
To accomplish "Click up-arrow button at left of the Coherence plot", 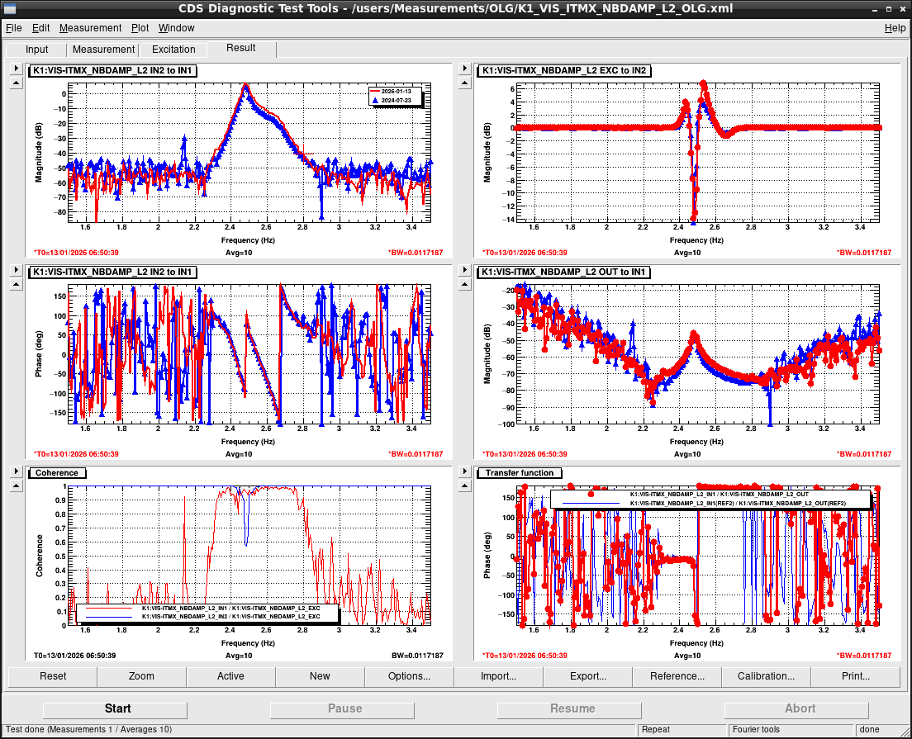I will (x=16, y=486).
